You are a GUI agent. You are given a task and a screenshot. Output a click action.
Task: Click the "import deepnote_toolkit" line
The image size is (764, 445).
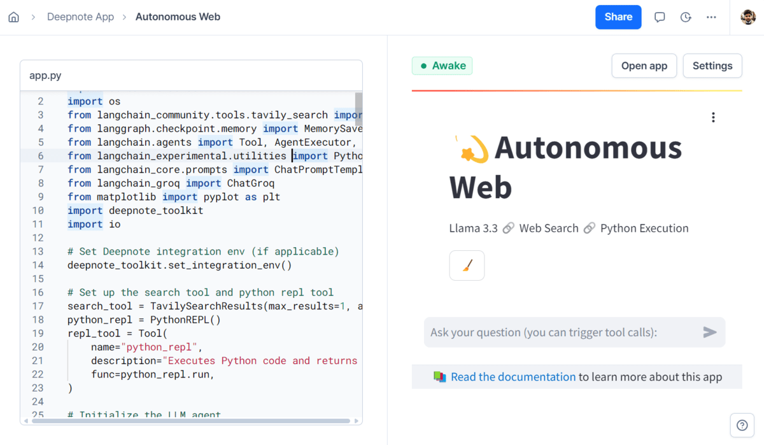point(136,211)
